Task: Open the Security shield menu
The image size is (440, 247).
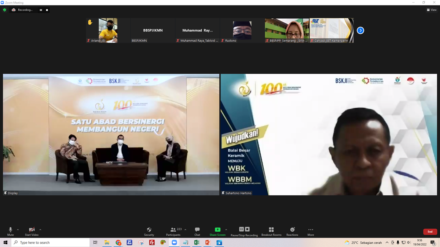Action: pos(149,231)
